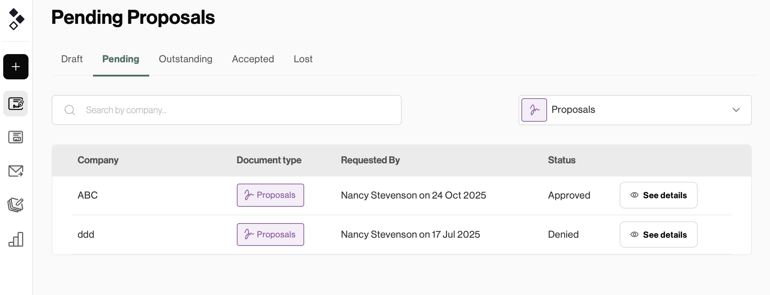This screenshot has height=295, width=770.
Task: Click the Proposals tag in ABC row
Action: (270, 195)
